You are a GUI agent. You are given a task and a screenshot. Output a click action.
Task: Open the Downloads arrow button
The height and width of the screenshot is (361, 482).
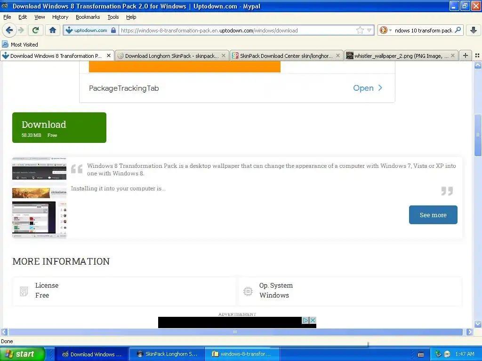pyautogui.click(x=474, y=30)
